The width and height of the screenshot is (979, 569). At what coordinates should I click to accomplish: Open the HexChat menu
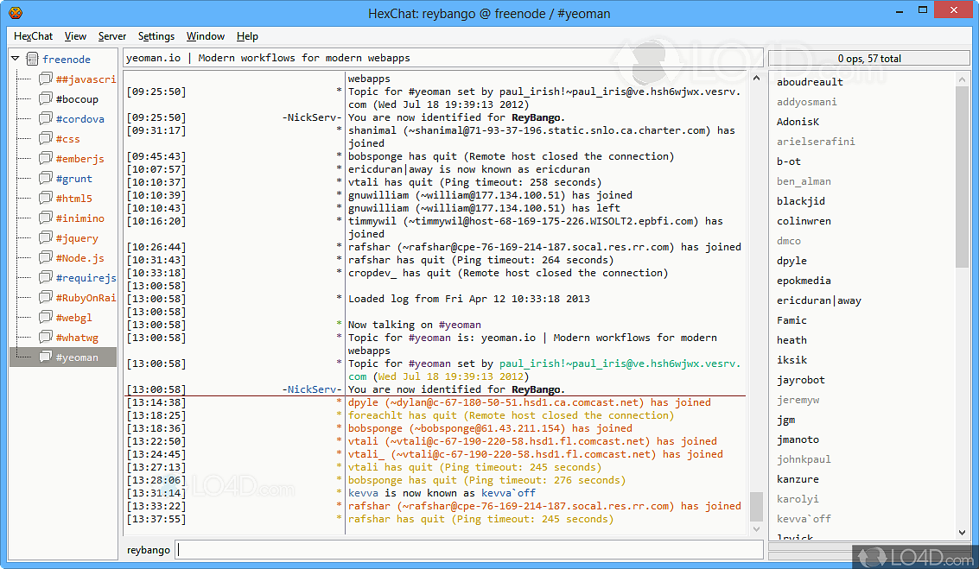(x=33, y=36)
